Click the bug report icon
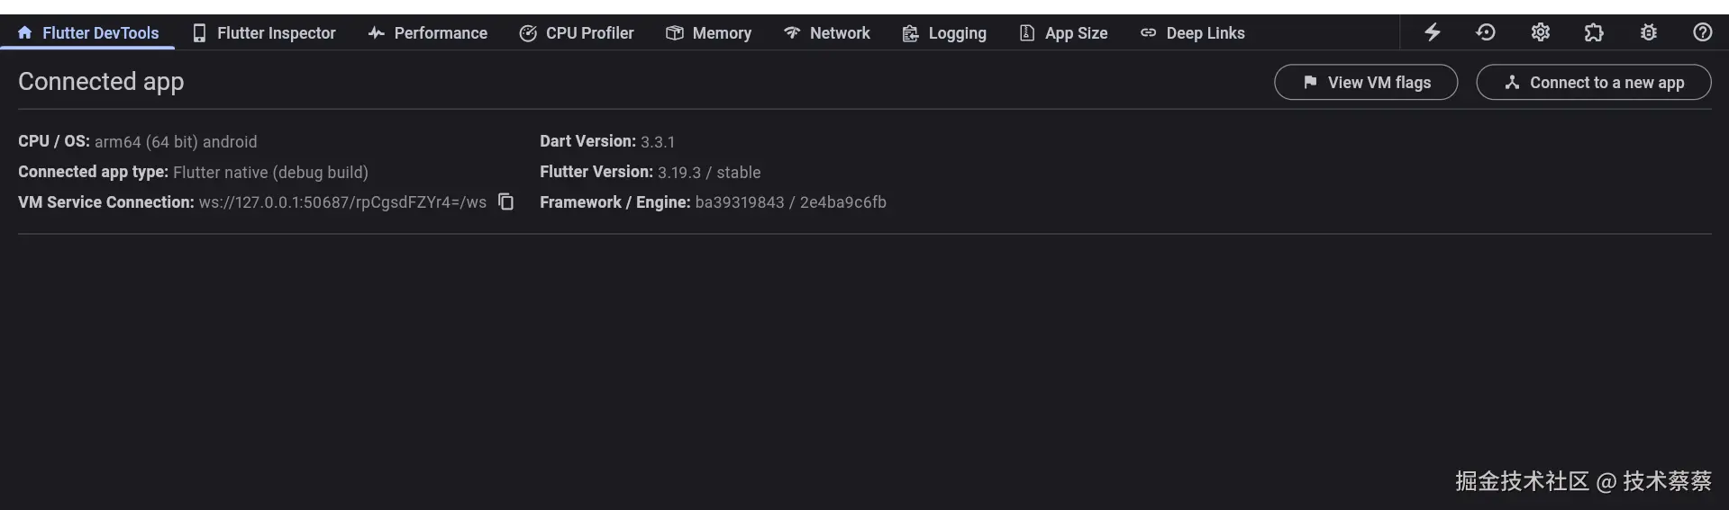 (x=1648, y=32)
